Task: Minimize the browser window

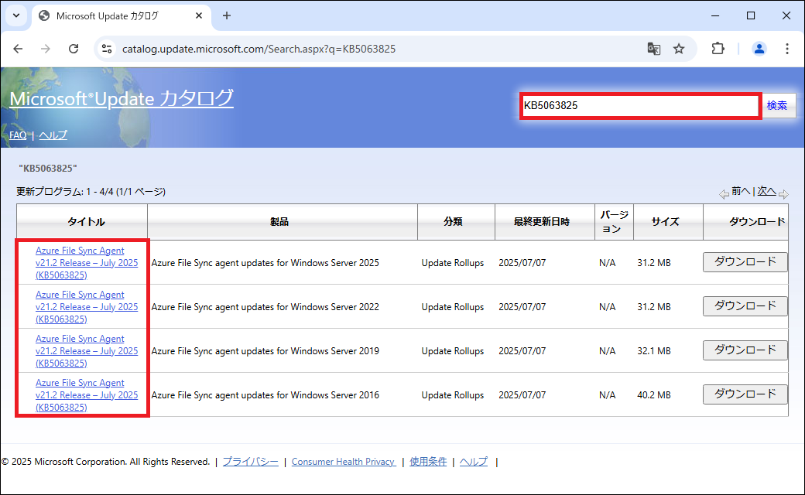Action: click(715, 15)
